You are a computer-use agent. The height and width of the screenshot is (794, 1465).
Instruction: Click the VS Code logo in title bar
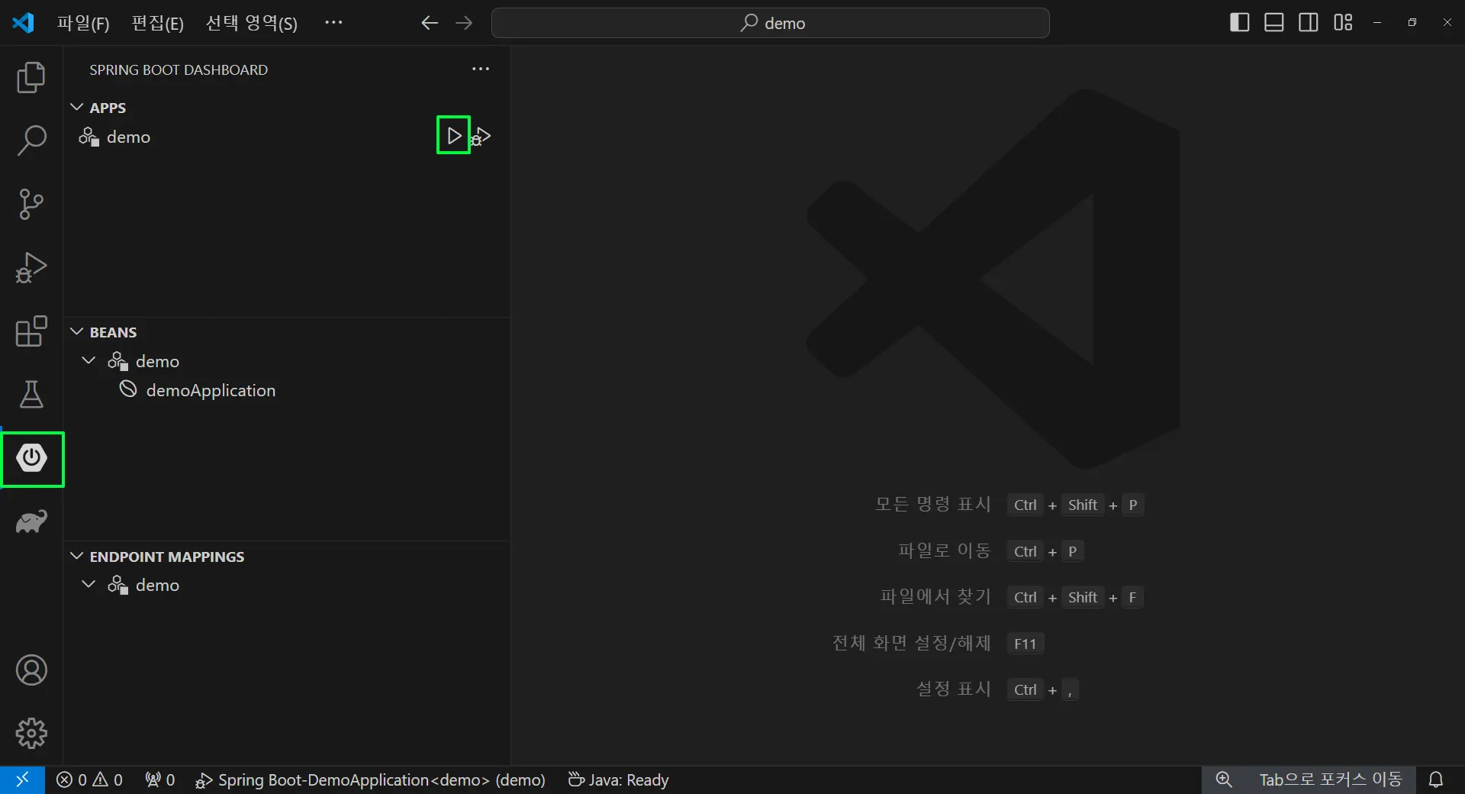[x=23, y=23]
